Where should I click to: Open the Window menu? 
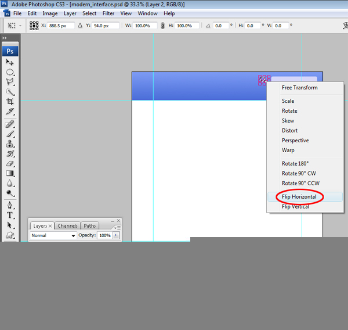tap(147, 13)
